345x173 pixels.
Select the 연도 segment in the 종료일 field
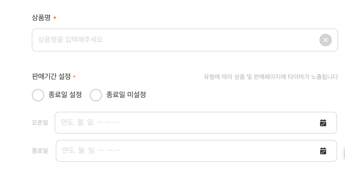(x=69, y=150)
